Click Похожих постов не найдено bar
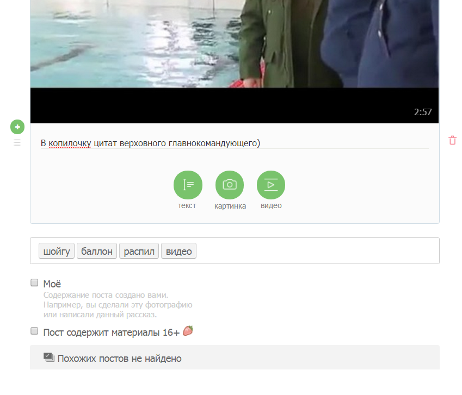Viewport: 462px width, 395px height. 235,358
